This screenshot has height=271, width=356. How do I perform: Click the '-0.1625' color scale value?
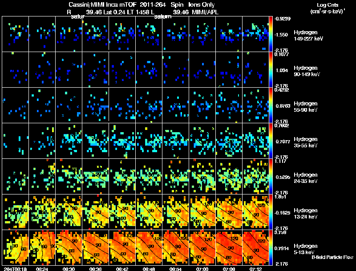click(282, 213)
